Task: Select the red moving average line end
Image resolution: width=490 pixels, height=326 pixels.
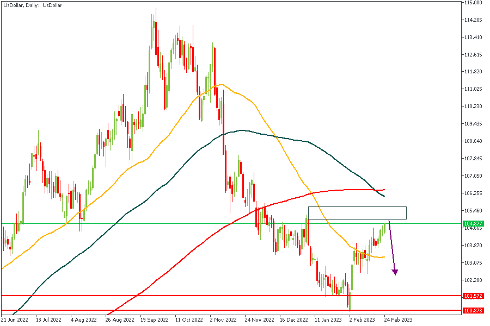Action: [384, 190]
